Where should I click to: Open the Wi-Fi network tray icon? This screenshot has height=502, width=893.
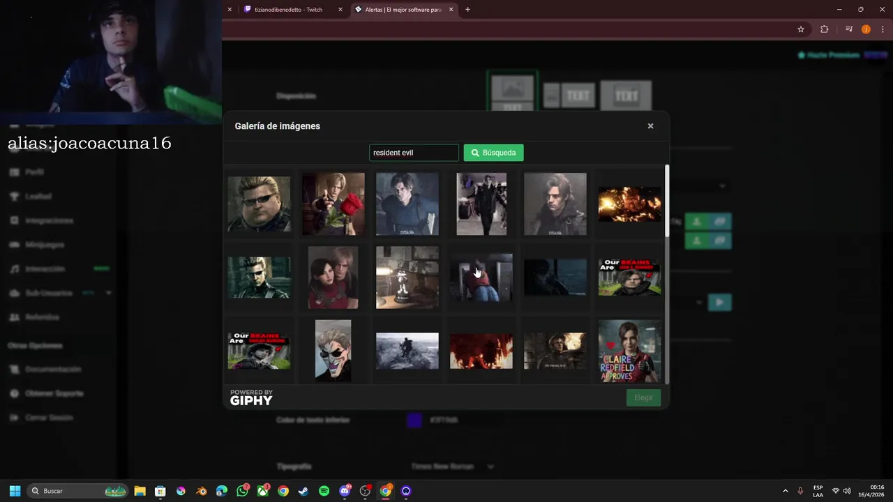(x=835, y=491)
